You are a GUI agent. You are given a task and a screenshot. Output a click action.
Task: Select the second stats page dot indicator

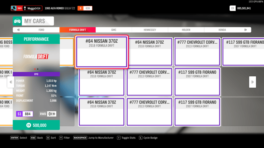38,69
